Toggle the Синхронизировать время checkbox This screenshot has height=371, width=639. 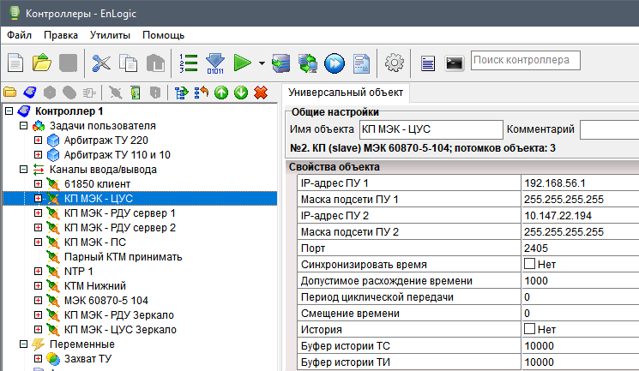coord(529,264)
